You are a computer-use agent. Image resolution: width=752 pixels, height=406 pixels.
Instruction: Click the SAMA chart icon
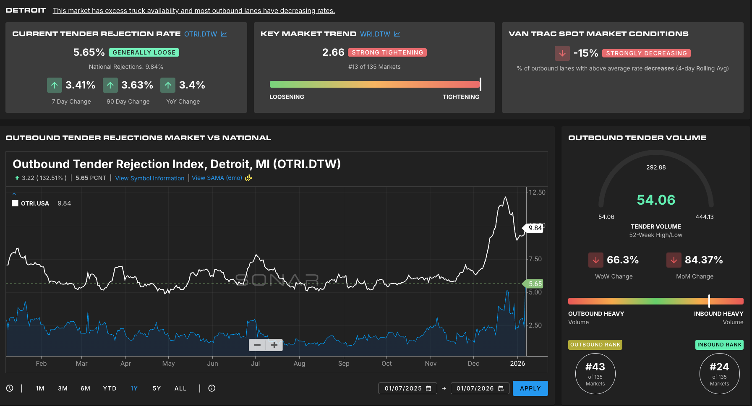click(x=248, y=178)
